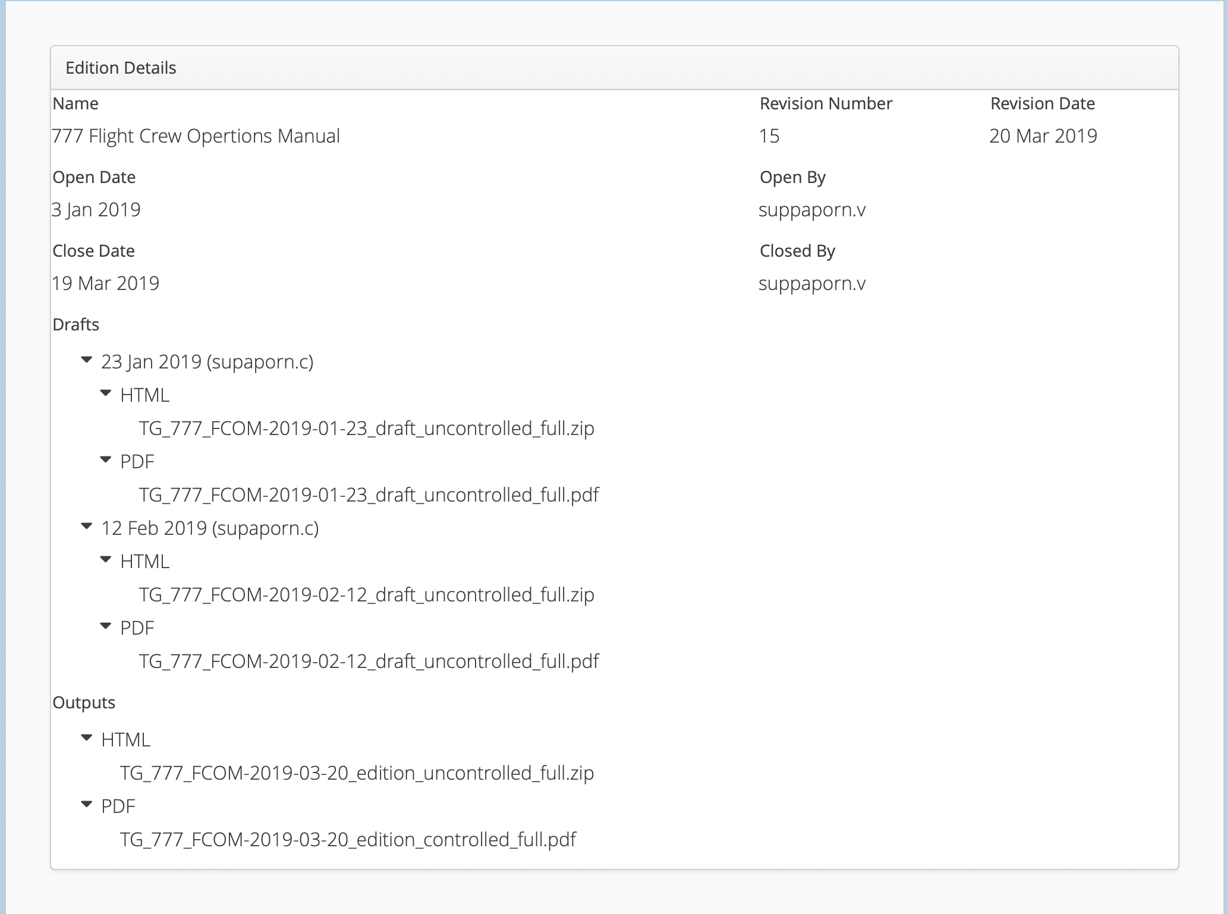Download the 2019-03-20 edition uncontrolled zip
Viewport: 1227px width, 914px height.
[x=357, y=773]
